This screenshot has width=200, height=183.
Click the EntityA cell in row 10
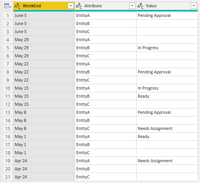coord(105,88)
